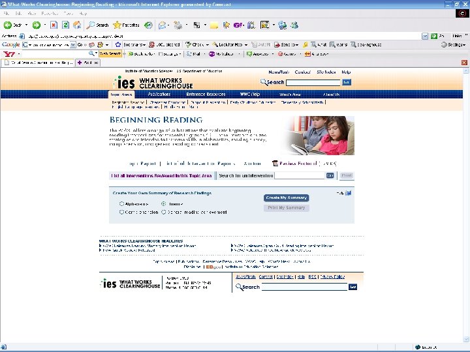This screenshot has width=470, height=352.
Task: Click the yellow highlighter icon on Google toolbar
Action: coord(305,44)
